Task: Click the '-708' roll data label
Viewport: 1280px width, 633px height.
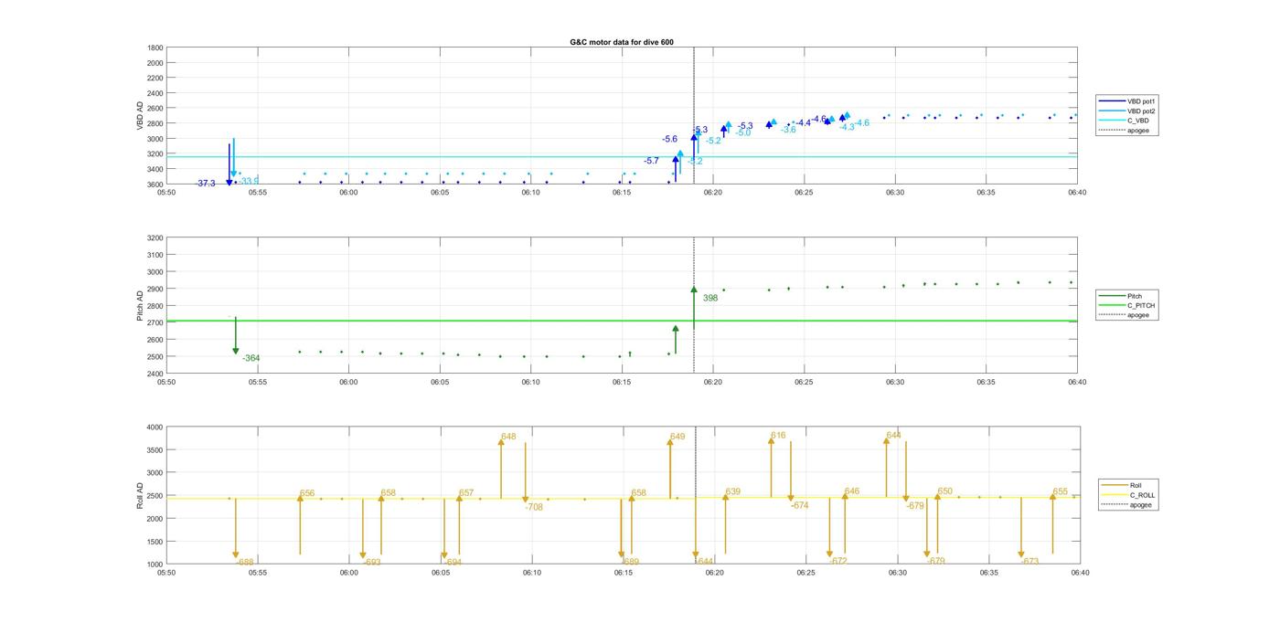Action: pyautogui.click(x=535, y=507)
